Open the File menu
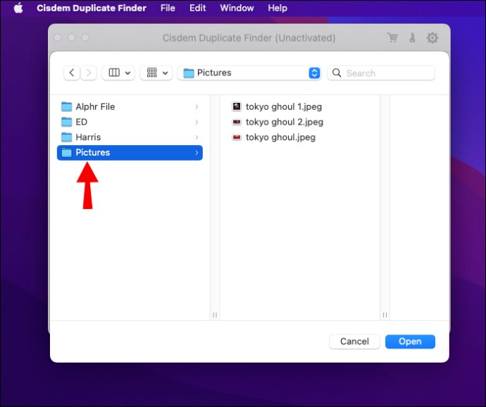 click(x=168, y=8)
